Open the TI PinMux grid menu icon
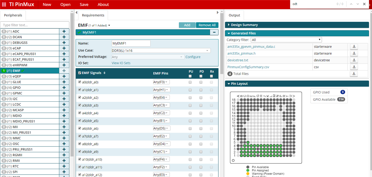The width and height of the screenshot is (372, 177). [x=4, y=5]
